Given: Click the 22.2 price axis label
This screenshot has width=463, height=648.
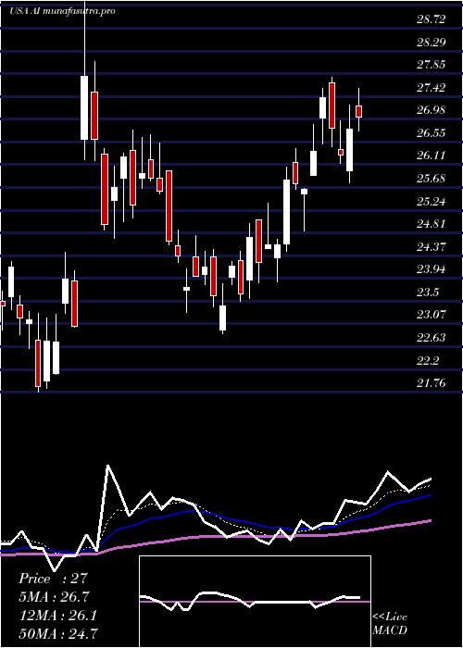Looking at the screenshot, I should (x=428, y=361).
